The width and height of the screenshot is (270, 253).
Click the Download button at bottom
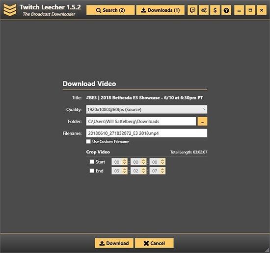click(114, 243)
